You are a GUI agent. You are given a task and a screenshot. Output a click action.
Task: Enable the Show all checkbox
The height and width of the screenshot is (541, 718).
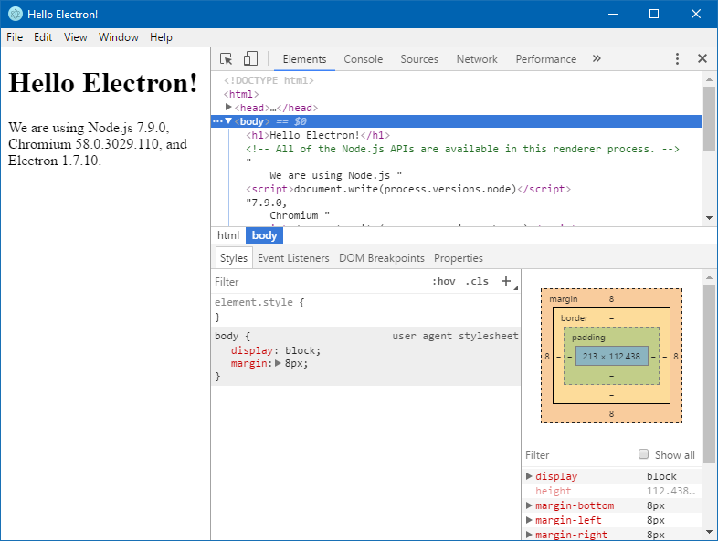click(643, 454)
